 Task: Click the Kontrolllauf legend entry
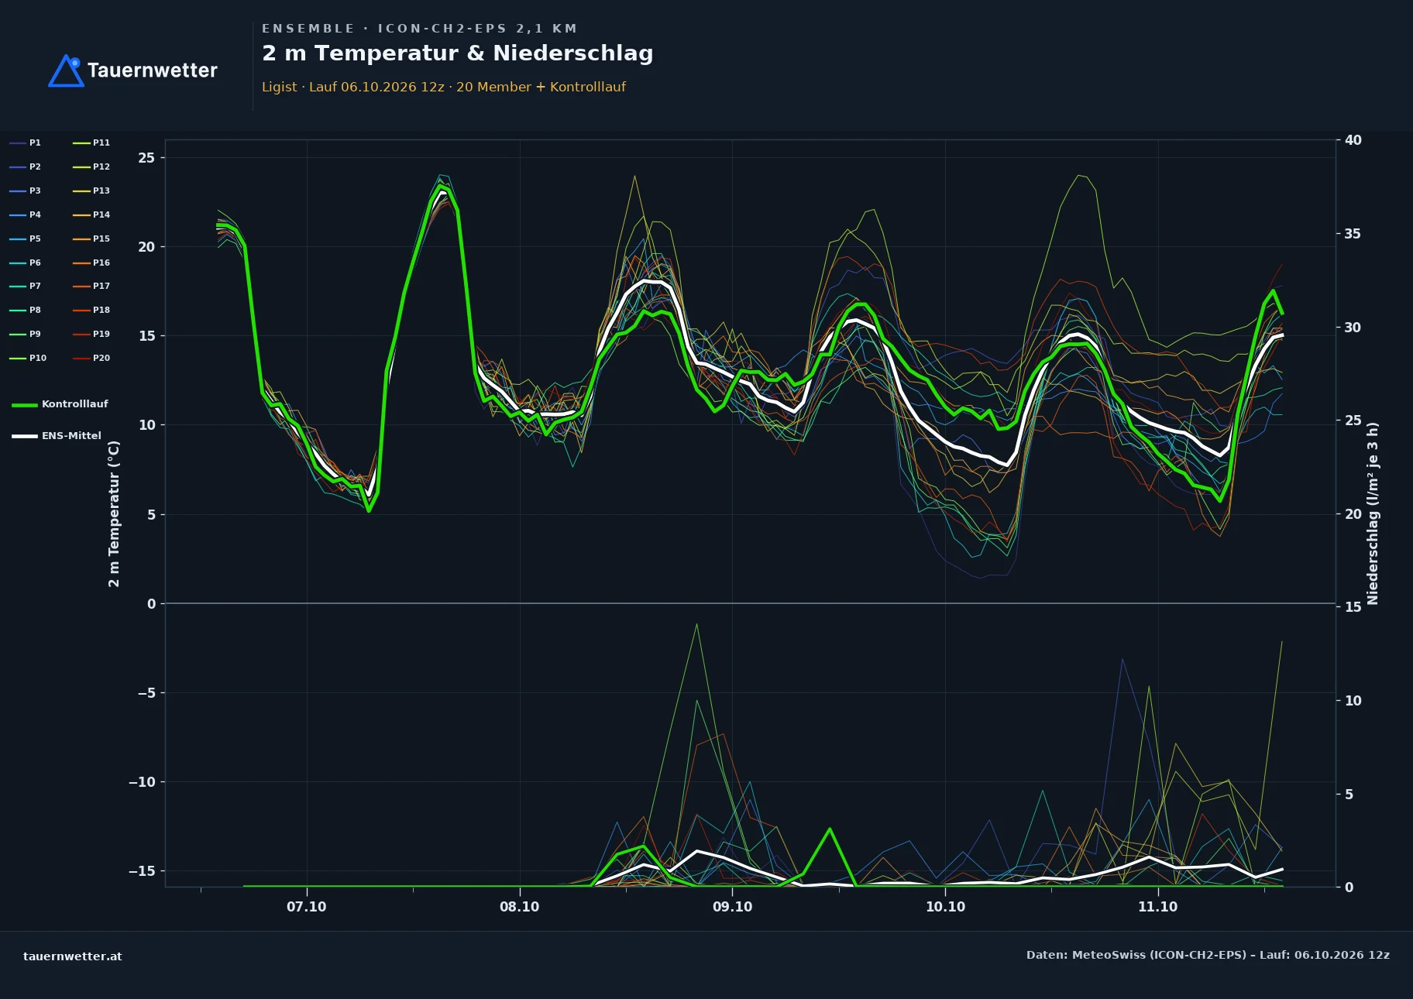point(60,404)
